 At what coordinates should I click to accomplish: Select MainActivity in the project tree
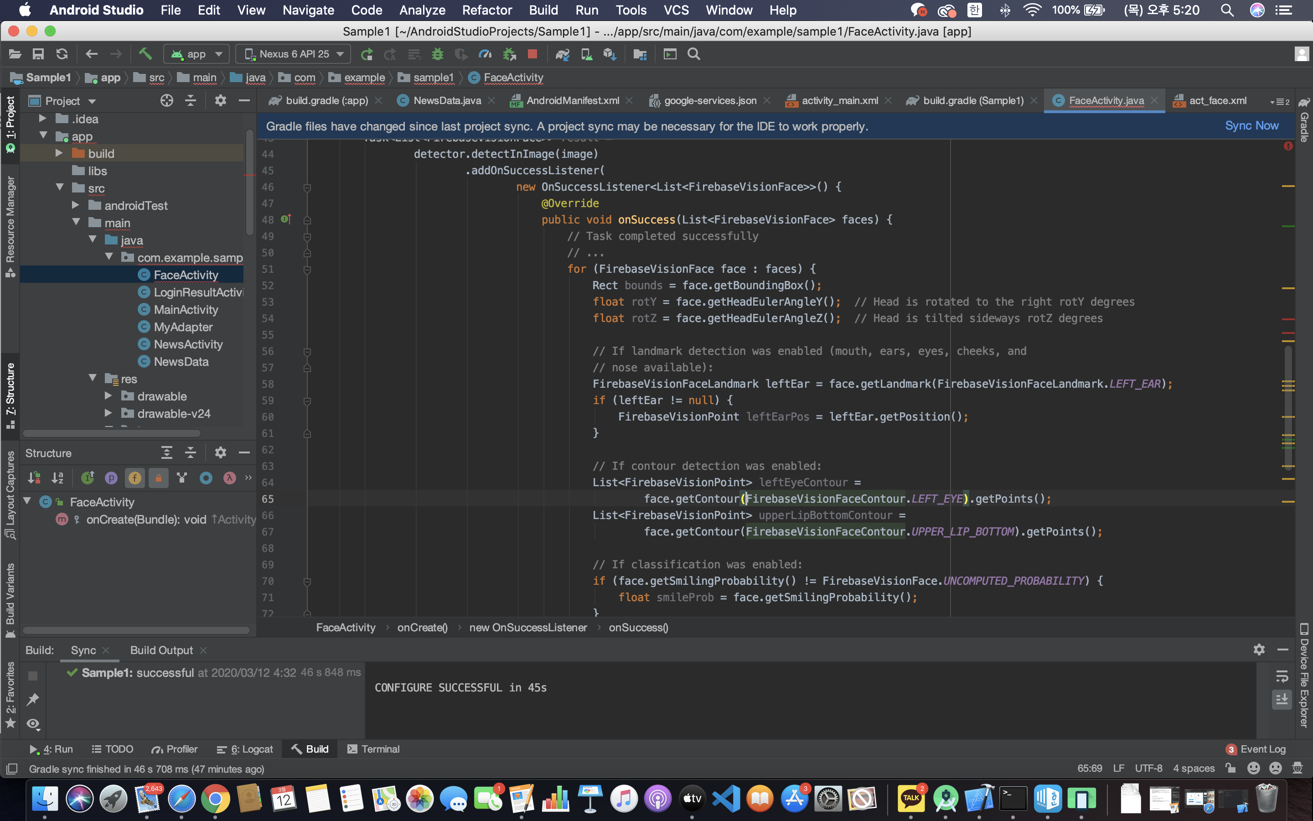pyautogui.click(x=186, y=310)
